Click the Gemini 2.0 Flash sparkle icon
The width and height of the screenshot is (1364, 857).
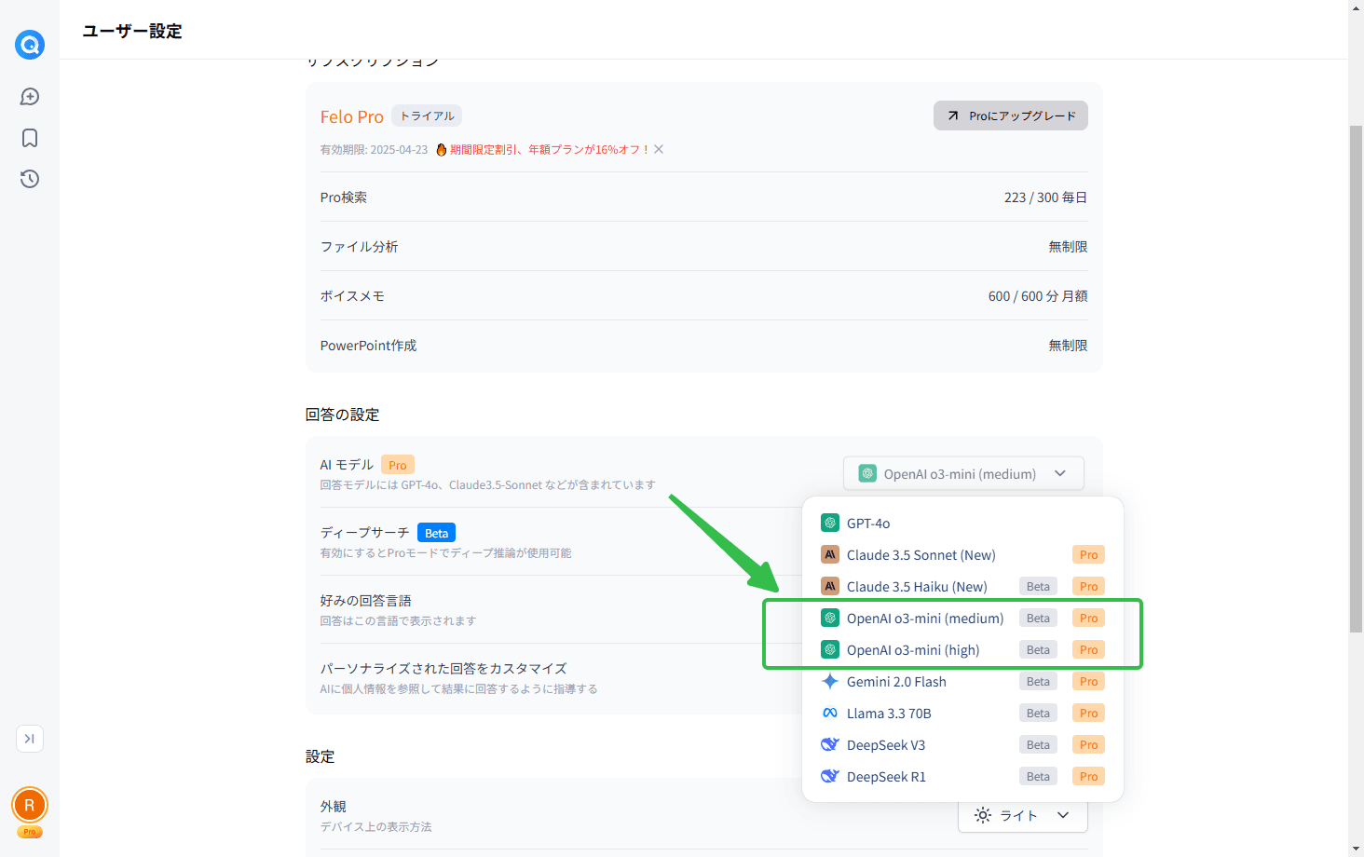pyautogui.click(x=830, y=682)
